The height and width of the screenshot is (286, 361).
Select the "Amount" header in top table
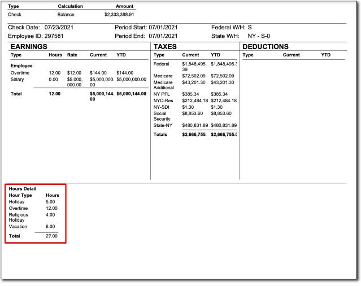pos(124,6)
